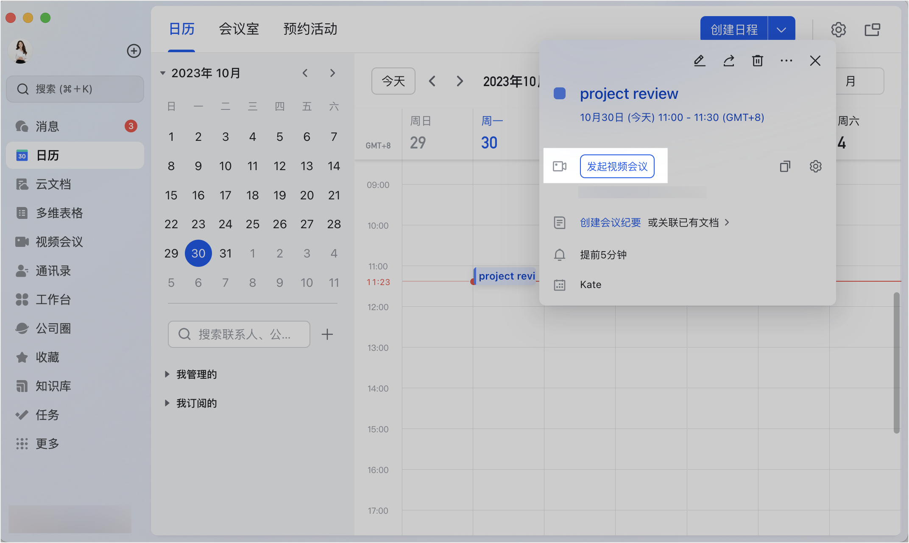The width and height of the screenshot is (909, 543).
Task: Open the more options ellipsis in popup
Action: point(786,61)
